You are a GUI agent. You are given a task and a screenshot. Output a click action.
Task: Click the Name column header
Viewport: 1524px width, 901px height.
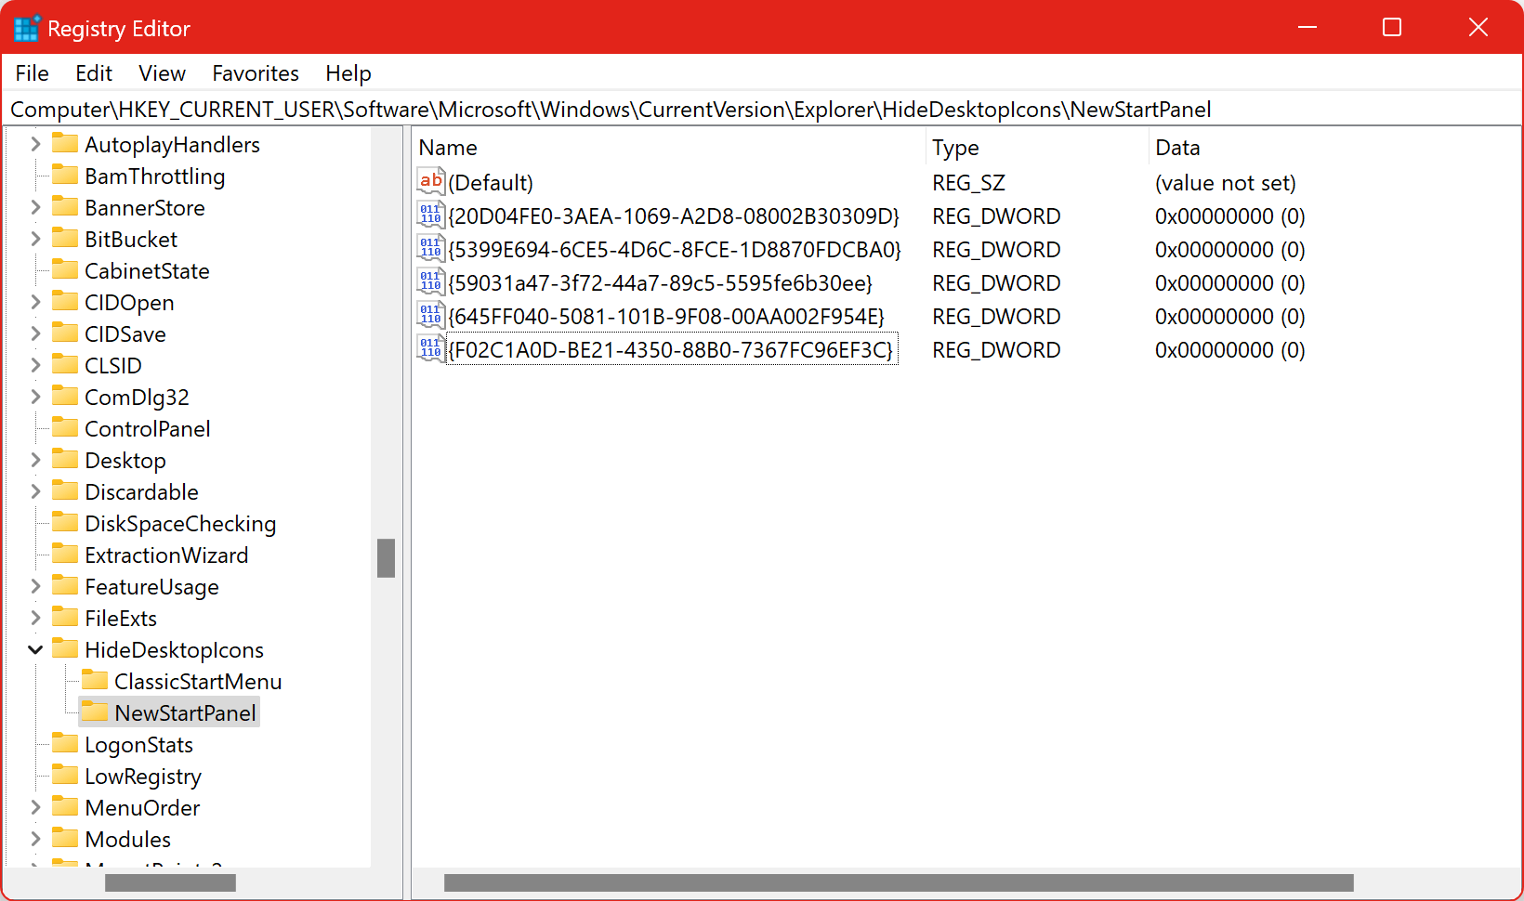(x=669, y=148)
